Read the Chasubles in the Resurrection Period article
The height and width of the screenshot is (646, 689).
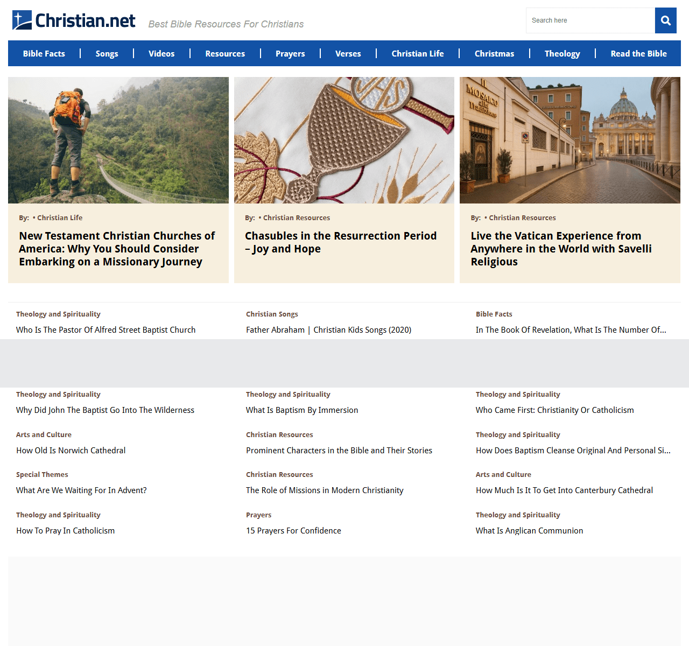point(340,242)
